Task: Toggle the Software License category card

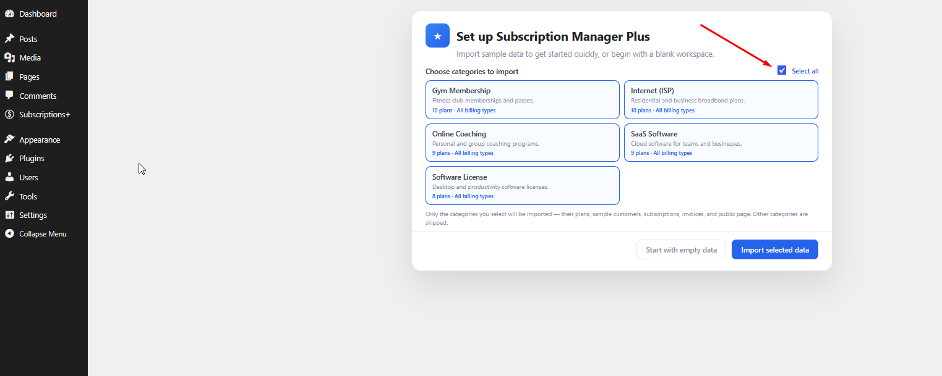Action: click(x=523, y=185)
